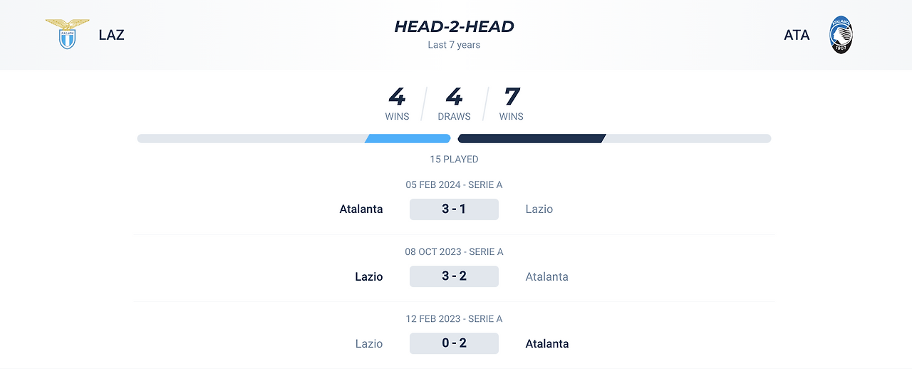
Task: Click the HEAD-2-HEAD heading
Action: point(454,26)
